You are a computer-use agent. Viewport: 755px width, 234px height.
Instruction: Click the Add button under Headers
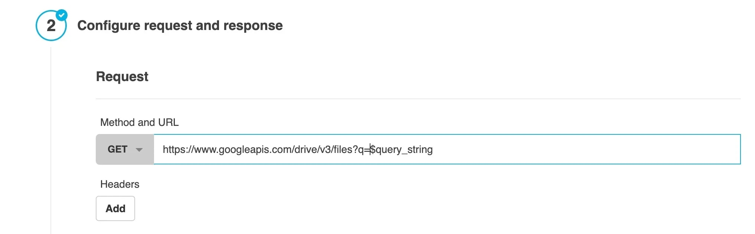(115, 208)
